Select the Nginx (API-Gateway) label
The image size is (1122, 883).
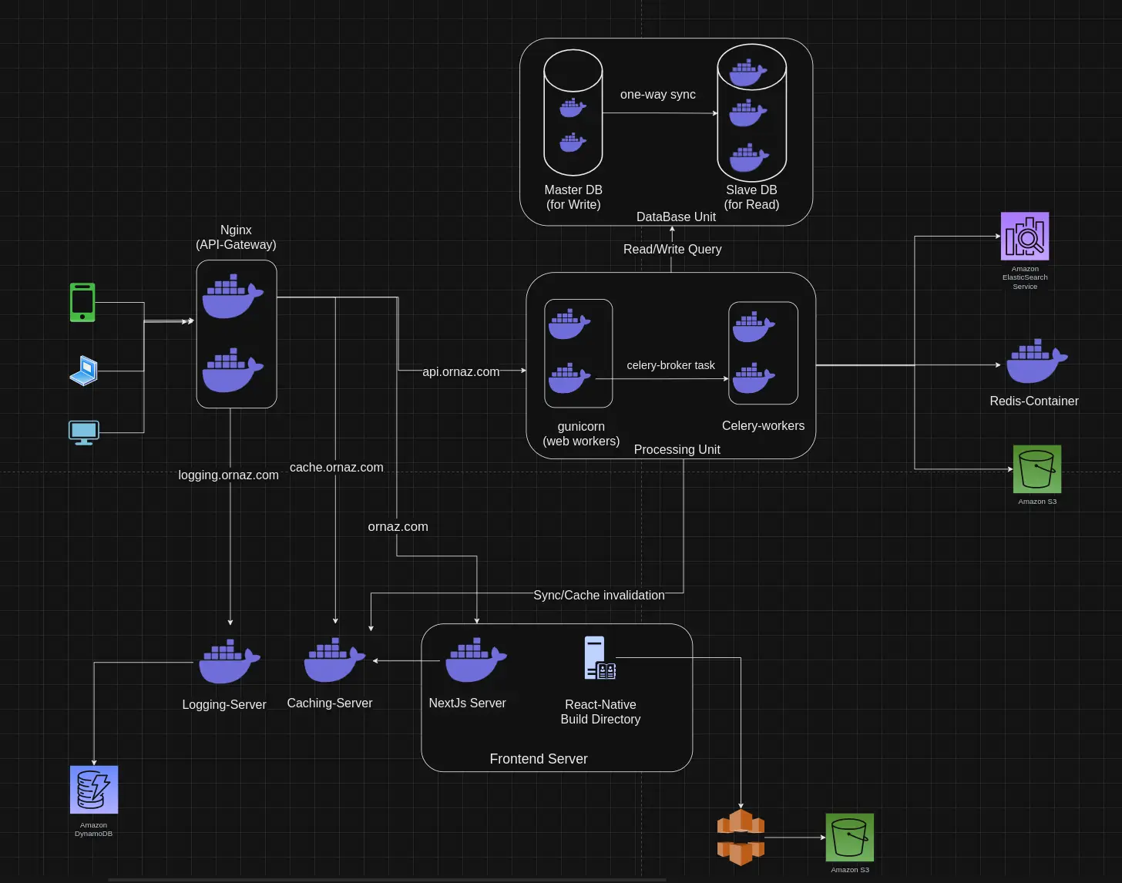coord(236,237)
